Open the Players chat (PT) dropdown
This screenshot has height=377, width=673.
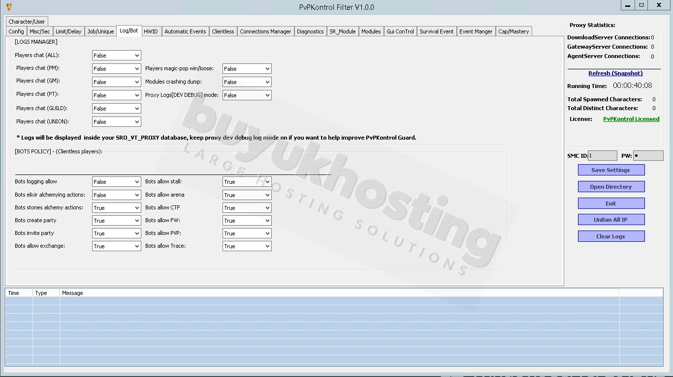116,95
